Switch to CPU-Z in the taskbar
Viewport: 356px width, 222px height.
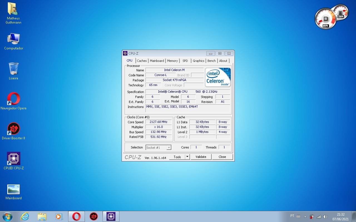click(111, 216)
